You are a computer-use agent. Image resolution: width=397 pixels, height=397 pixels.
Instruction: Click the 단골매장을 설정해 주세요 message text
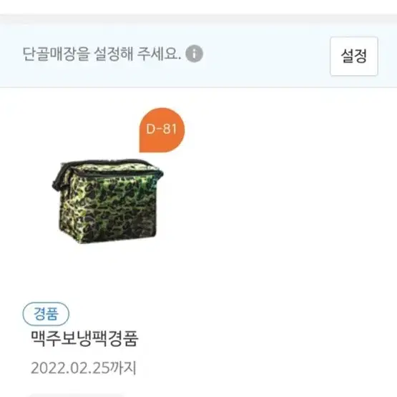102,54
